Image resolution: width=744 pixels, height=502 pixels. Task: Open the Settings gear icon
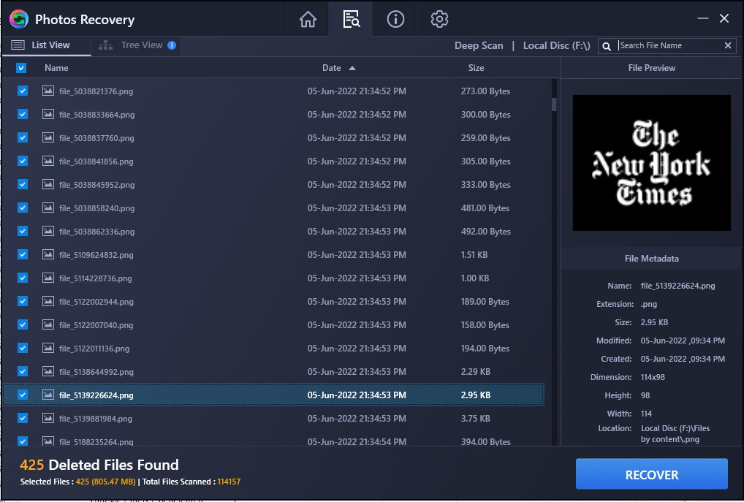pos(439,19)
